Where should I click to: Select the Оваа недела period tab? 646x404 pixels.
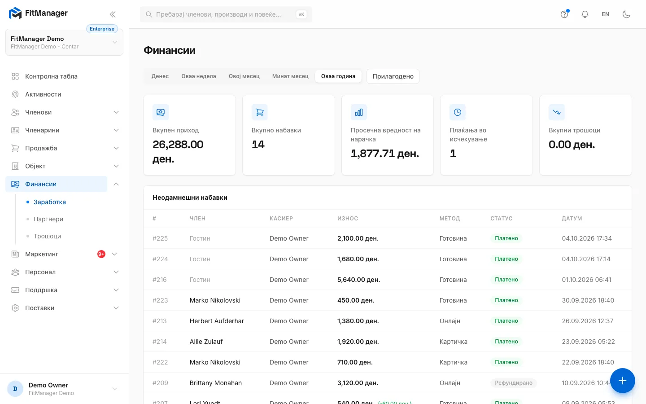pos(199,76)
